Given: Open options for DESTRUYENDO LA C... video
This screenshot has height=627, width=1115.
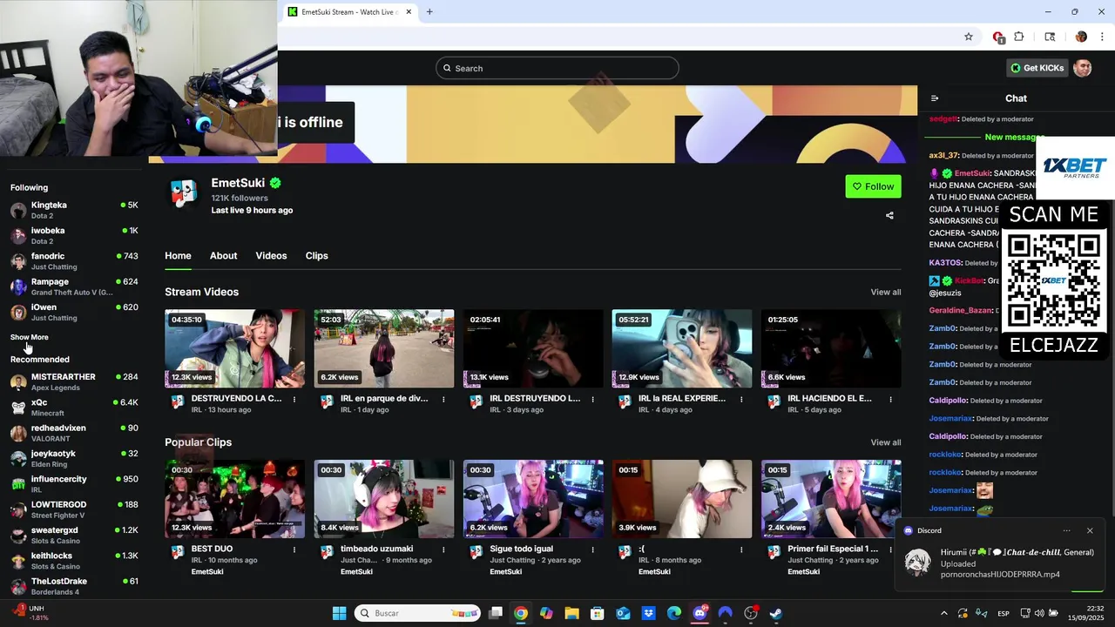Looking at the screenshot, I should coord(294,399).
